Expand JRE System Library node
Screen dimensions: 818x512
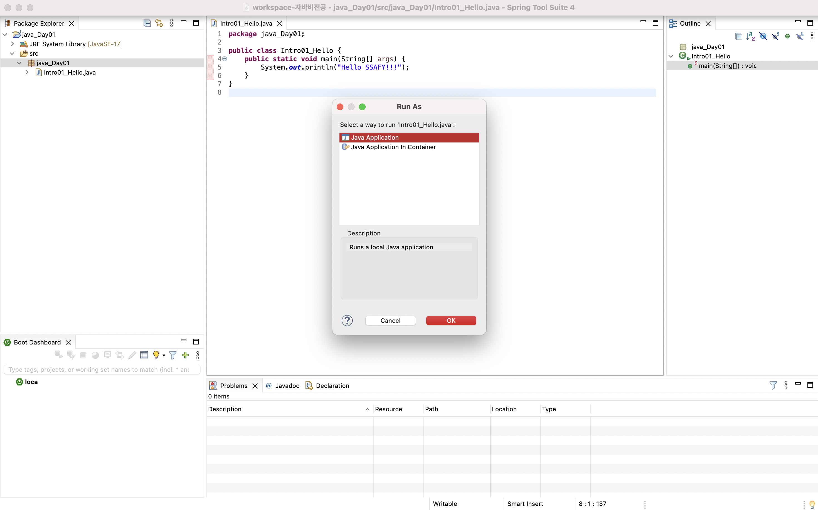(x=13, y=44)
